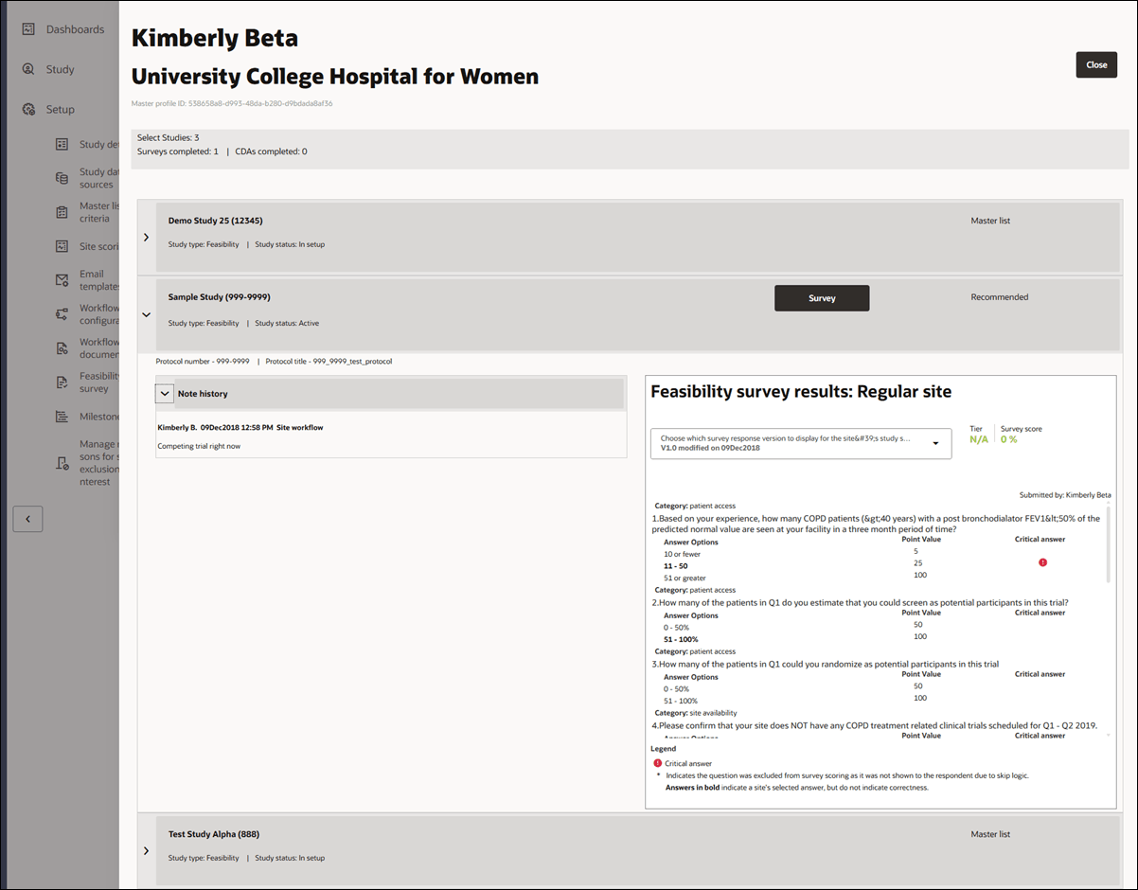Click the Survey button for Sample Study
1138x890 pixels.
click(x=821, y=297)
